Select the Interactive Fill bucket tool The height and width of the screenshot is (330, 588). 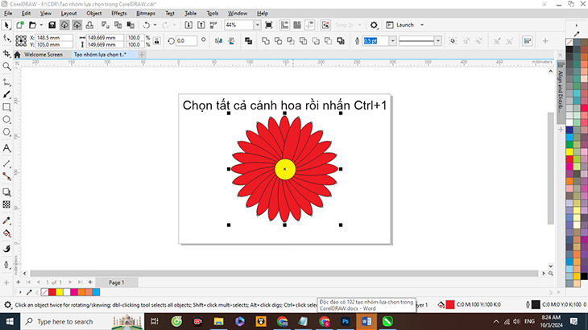[6, 233]
